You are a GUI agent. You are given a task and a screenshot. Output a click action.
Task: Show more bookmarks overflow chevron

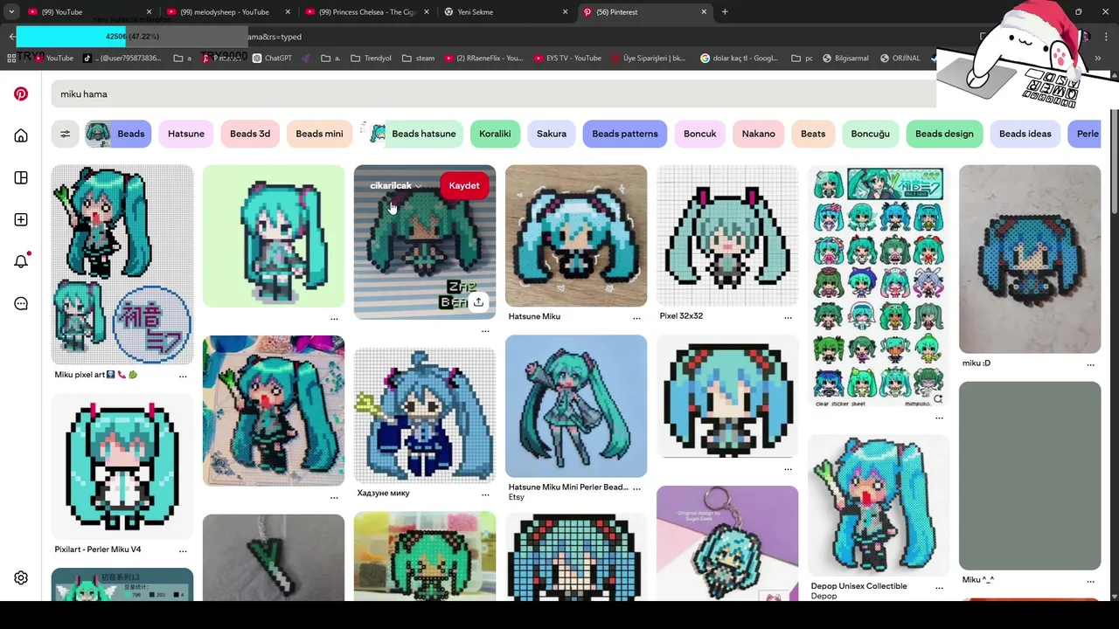pyautogui.click(x=1099, y=59)
